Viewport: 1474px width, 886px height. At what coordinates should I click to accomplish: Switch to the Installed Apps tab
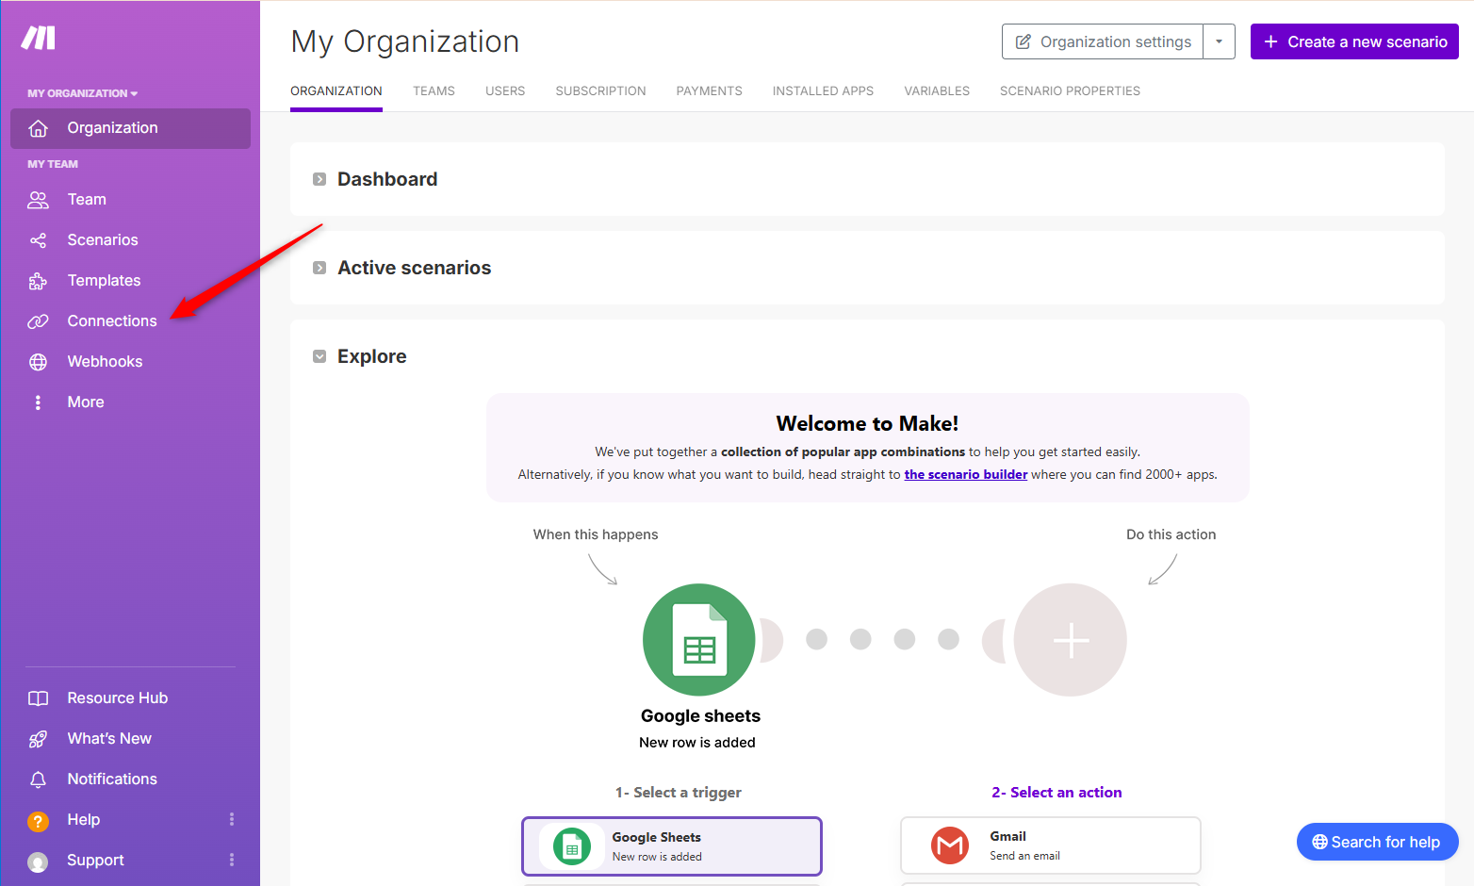click(823, 91)
